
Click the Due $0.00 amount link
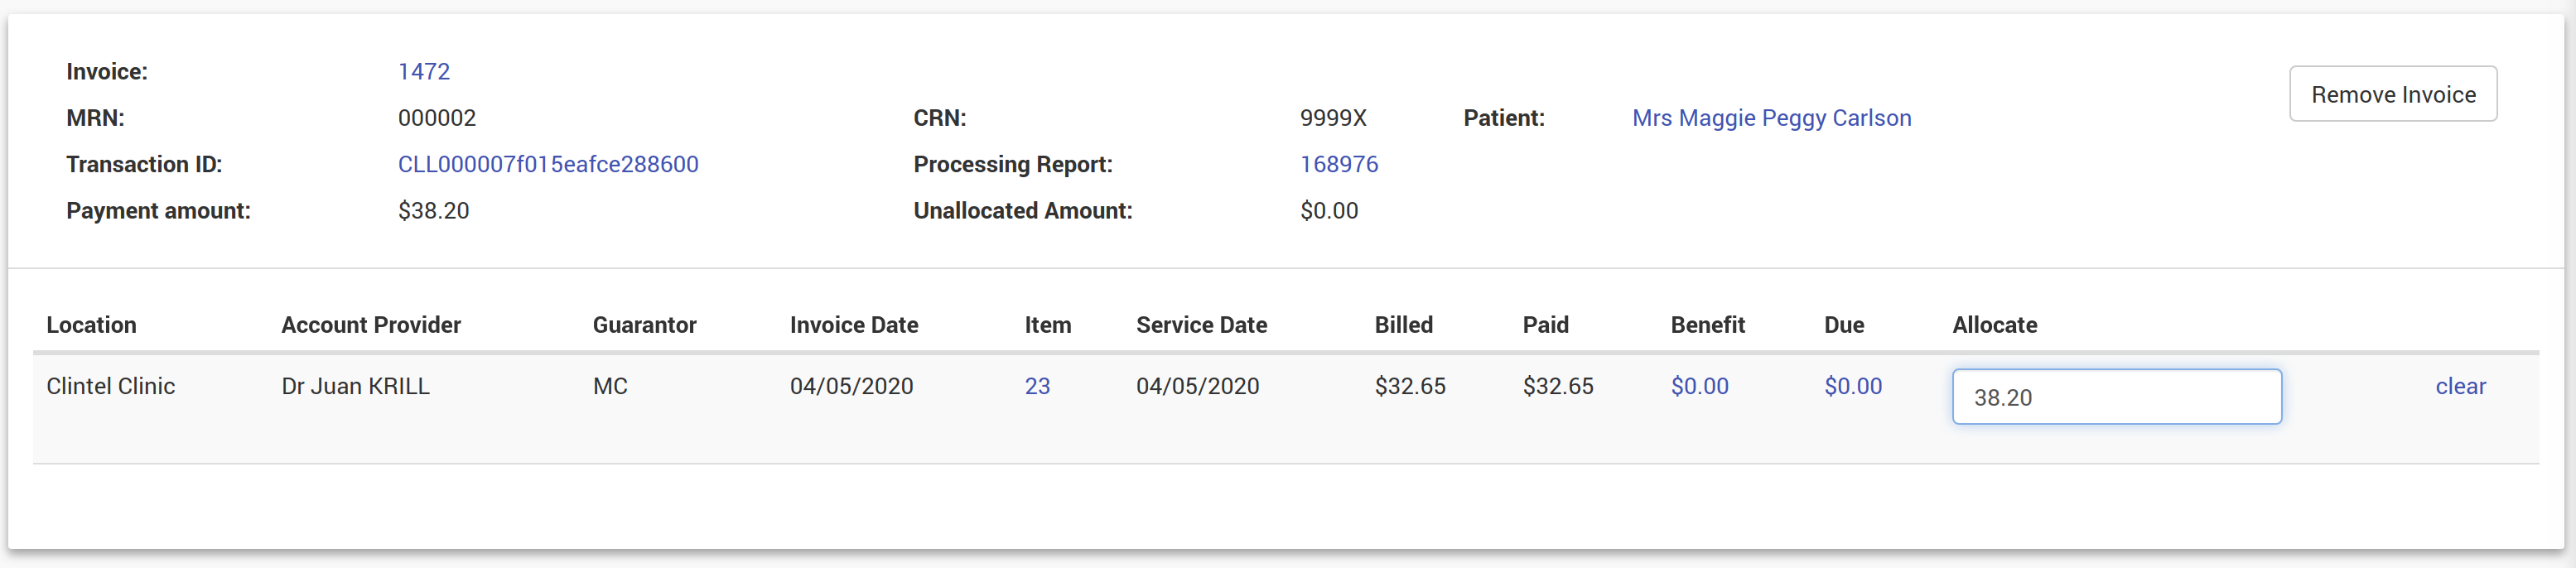pos(1852,386)
